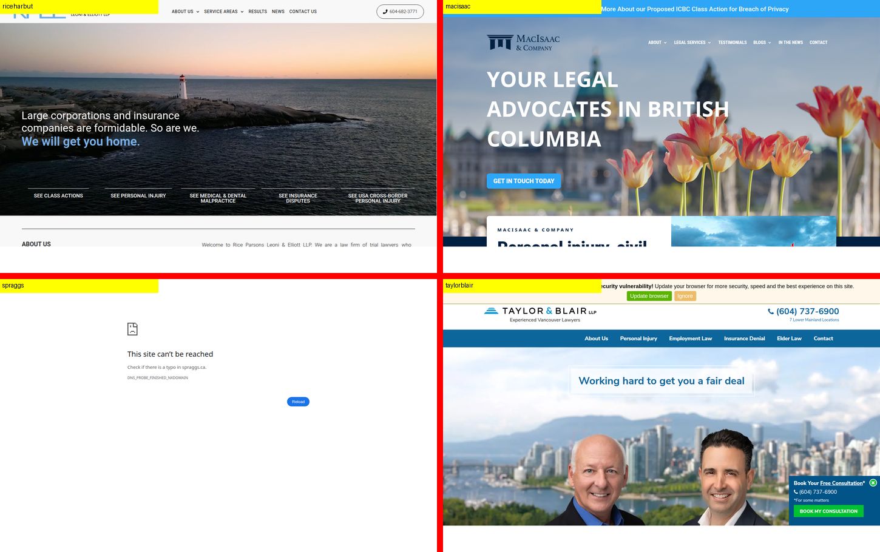Image resolution: width=880 pixels, height=552 pixels.
Task: Call 604-682-3771 via phone button
Action: tap(400, 12)
